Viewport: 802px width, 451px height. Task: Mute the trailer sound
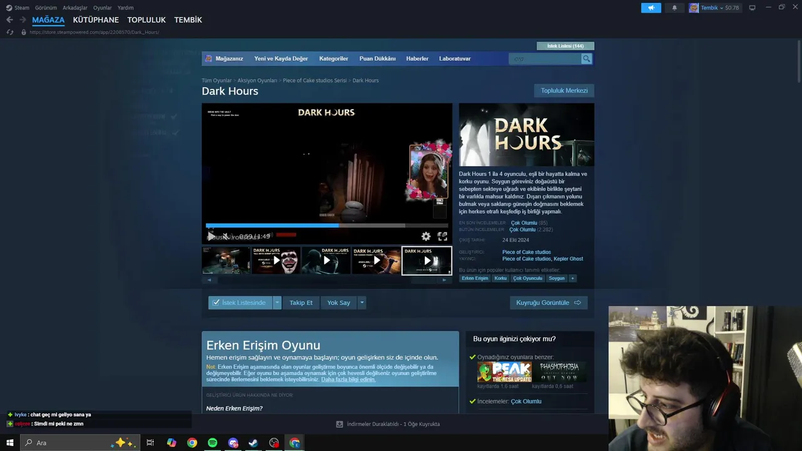click(225, 236)
